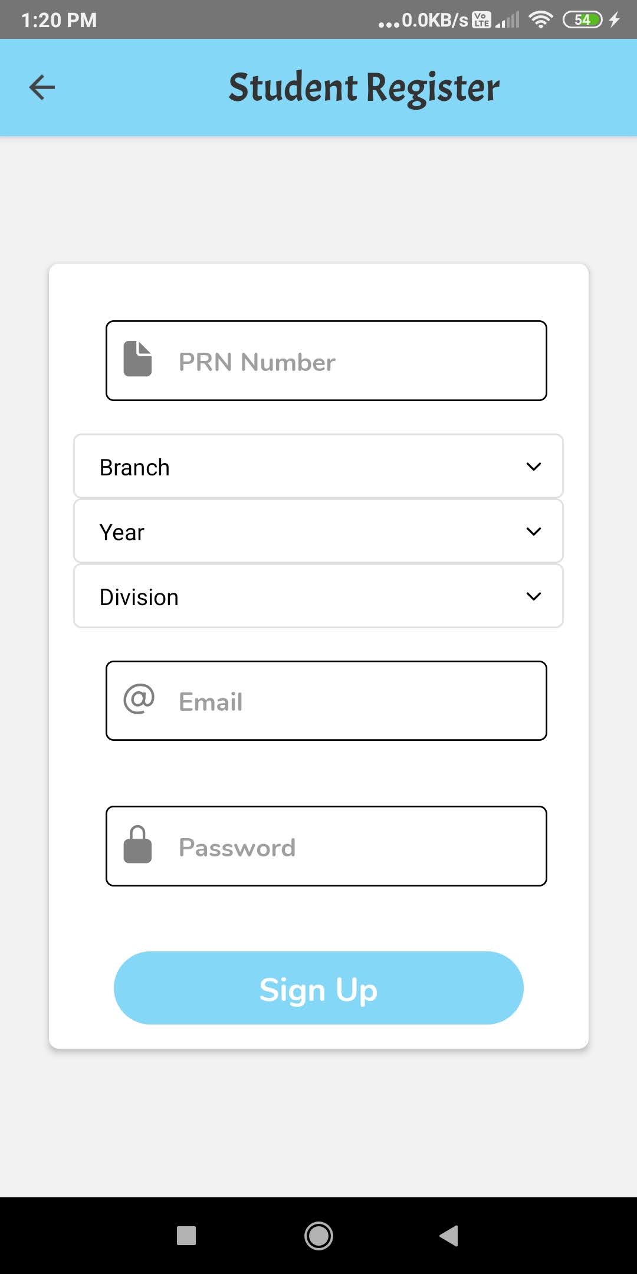Tap the clock showing 1:20 PM

click(59, 19)
